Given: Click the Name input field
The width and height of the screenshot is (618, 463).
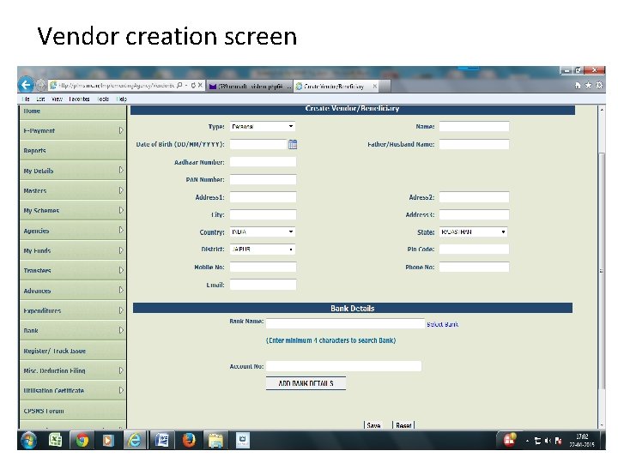Looking at the screenshot, I should pos(474,126).
